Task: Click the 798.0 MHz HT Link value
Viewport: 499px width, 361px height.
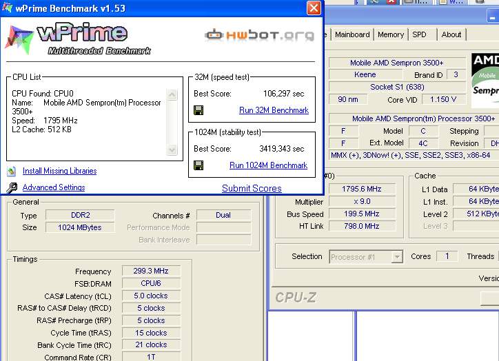Action: click(x=362, y=226)
